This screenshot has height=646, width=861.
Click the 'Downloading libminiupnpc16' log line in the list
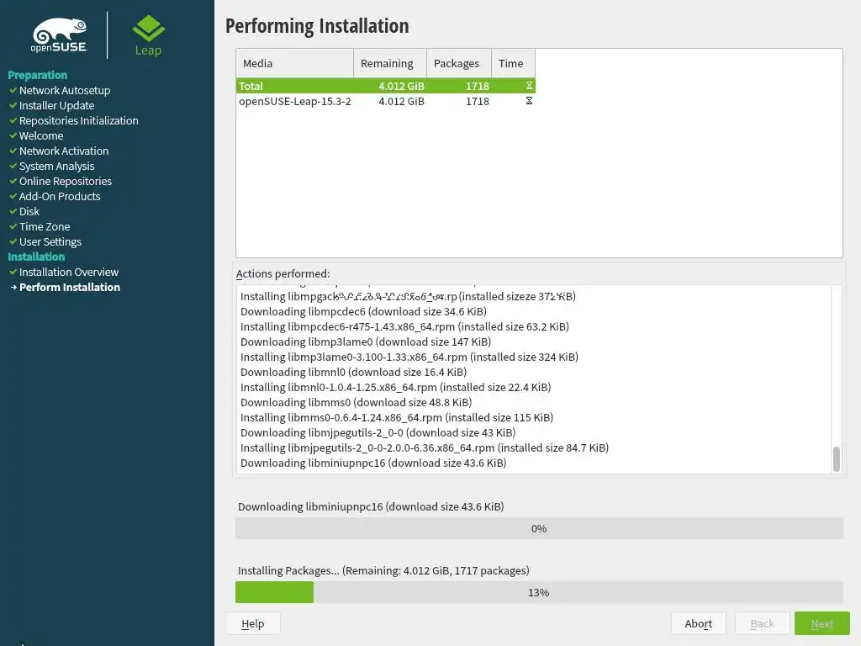pos(373,463)
